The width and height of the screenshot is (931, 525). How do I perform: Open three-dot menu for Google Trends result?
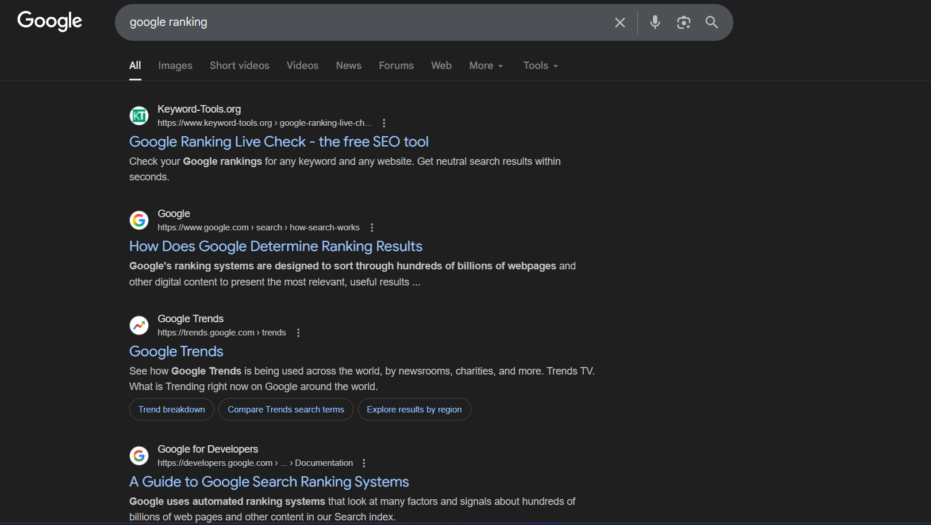[298, 333]
